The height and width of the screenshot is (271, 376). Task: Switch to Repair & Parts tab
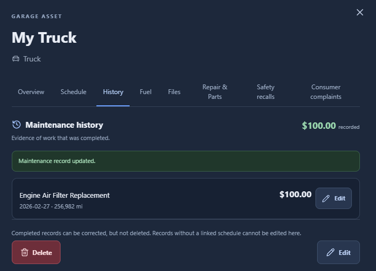(x=215, y=92)
